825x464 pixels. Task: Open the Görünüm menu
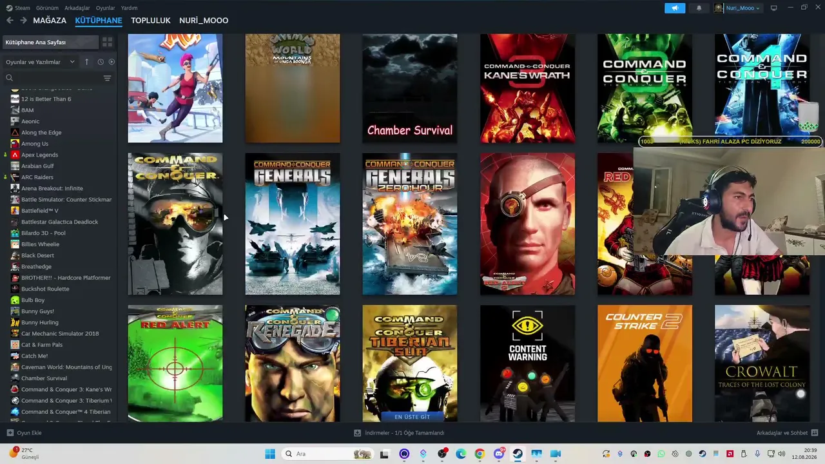click(47, 8)
